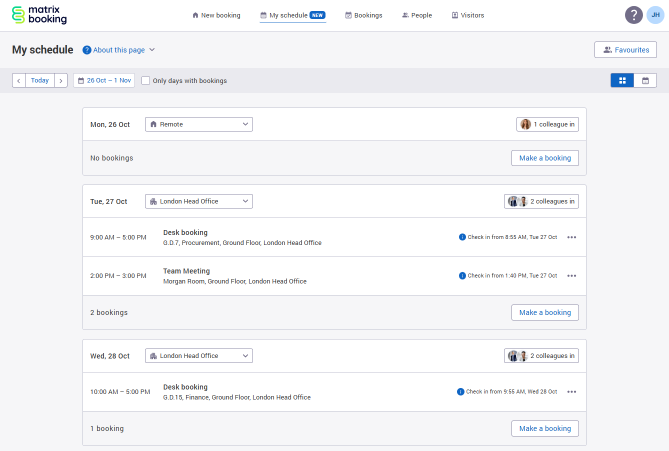Go to previous week arrow
The width and height of the screenshot is (669, 451).
[18, 80]
